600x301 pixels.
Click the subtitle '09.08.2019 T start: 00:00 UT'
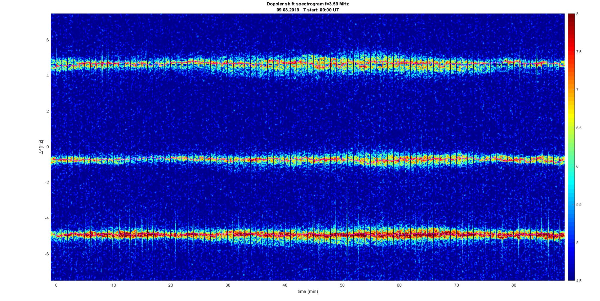pyautogui.click(x=307, y=10)
